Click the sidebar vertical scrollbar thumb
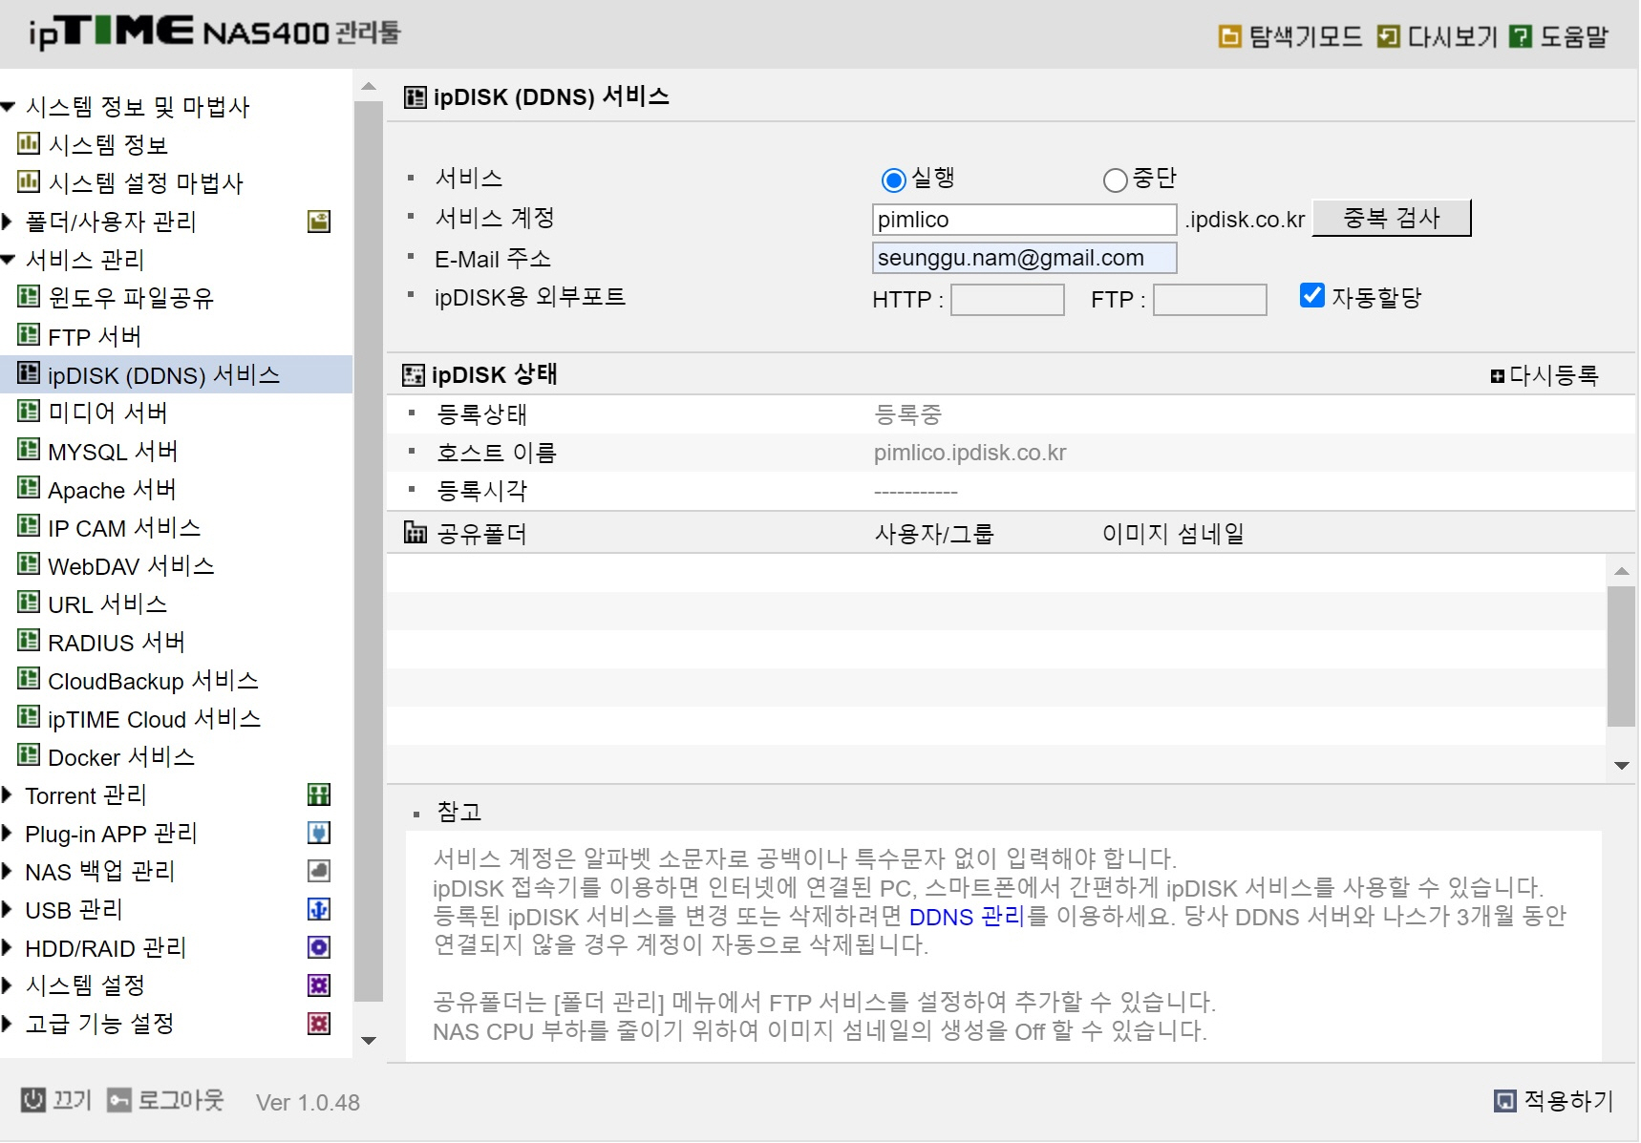Screen dimensions: 1641x1143 point(368,550)
